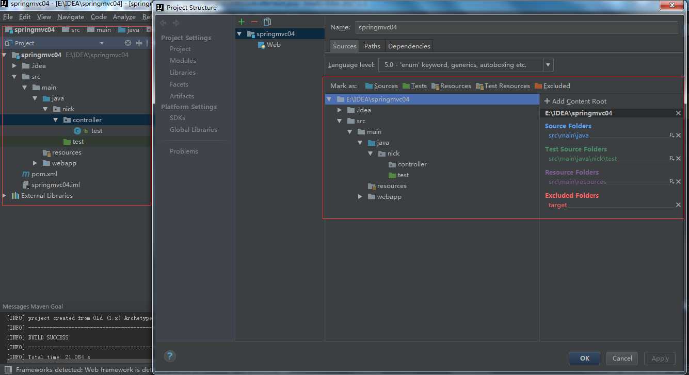This screenshot has width=689, height=375.
Task: Remove source folder src\main\java
Action: pos(678,135)
